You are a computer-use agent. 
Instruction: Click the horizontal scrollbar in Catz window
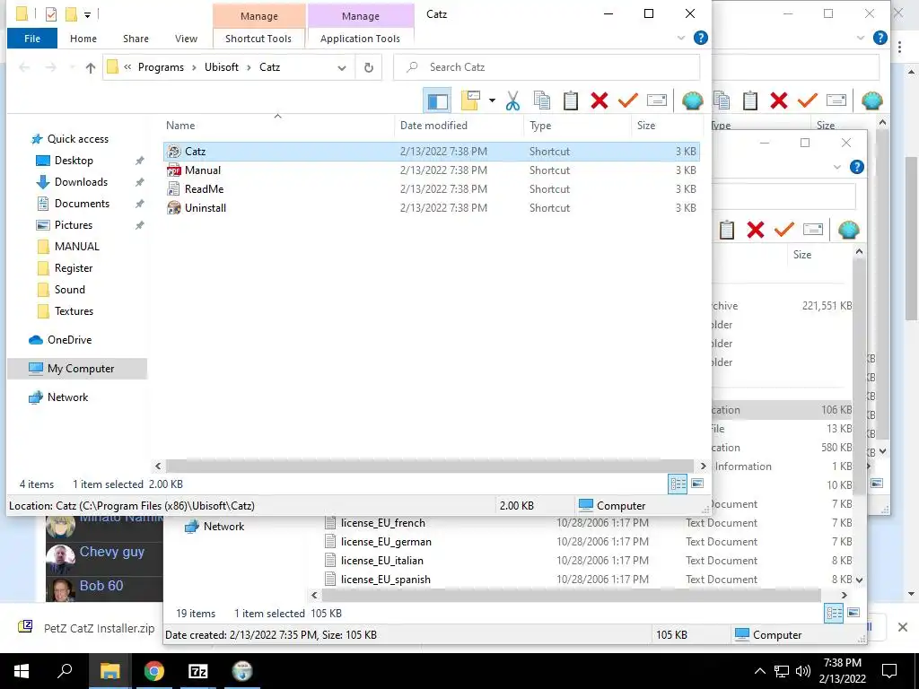click(430, 467)
